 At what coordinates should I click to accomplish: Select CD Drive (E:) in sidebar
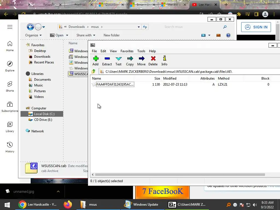coord(43,120)
